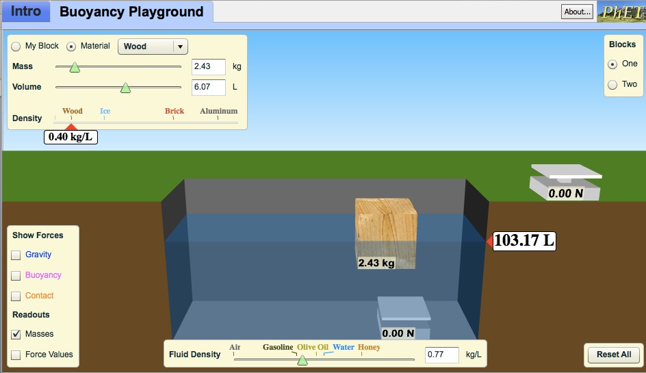Click the Olive Oil fluid label
Image resolution: width=646 pixels, height=373 pixels.
pos(313,347)
